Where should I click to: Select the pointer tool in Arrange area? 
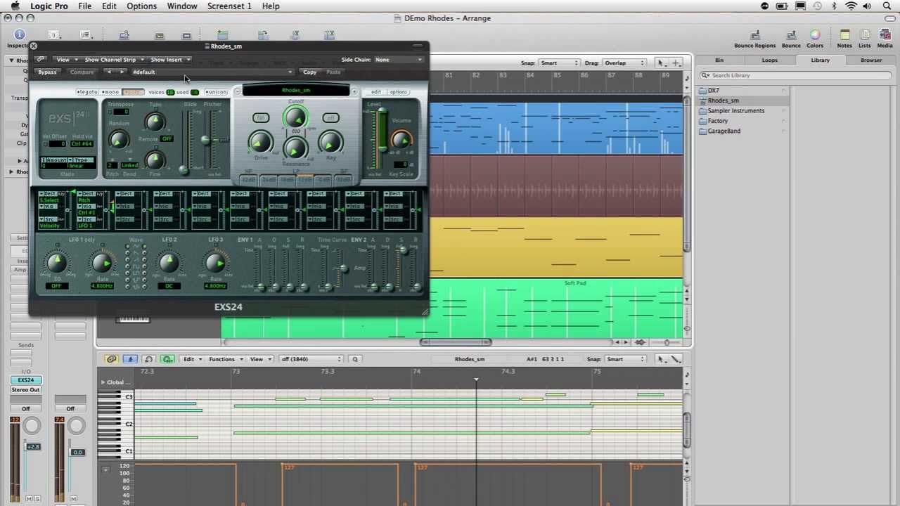point(661,63)
